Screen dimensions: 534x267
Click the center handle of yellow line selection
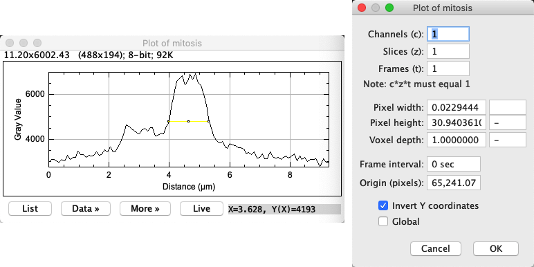(x=188, y=121)
